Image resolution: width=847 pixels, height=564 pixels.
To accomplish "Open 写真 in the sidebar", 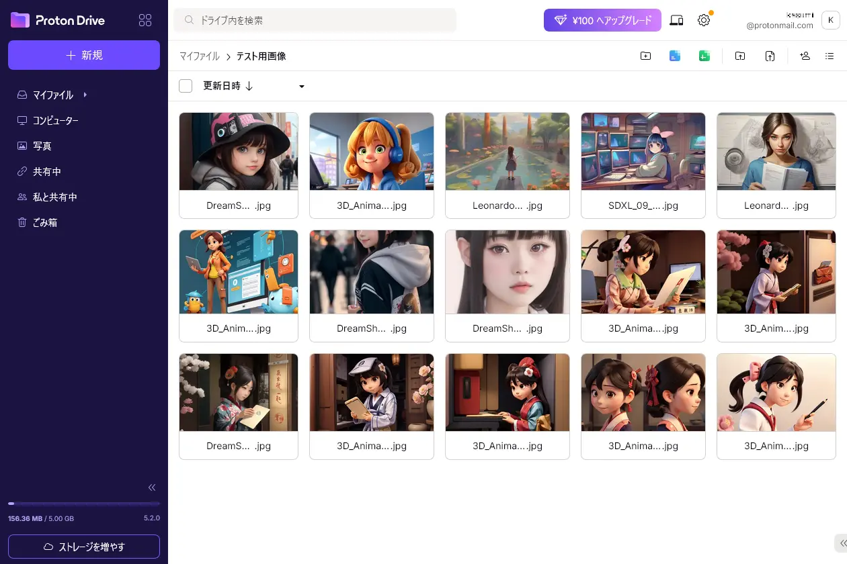I will (42, 146).
